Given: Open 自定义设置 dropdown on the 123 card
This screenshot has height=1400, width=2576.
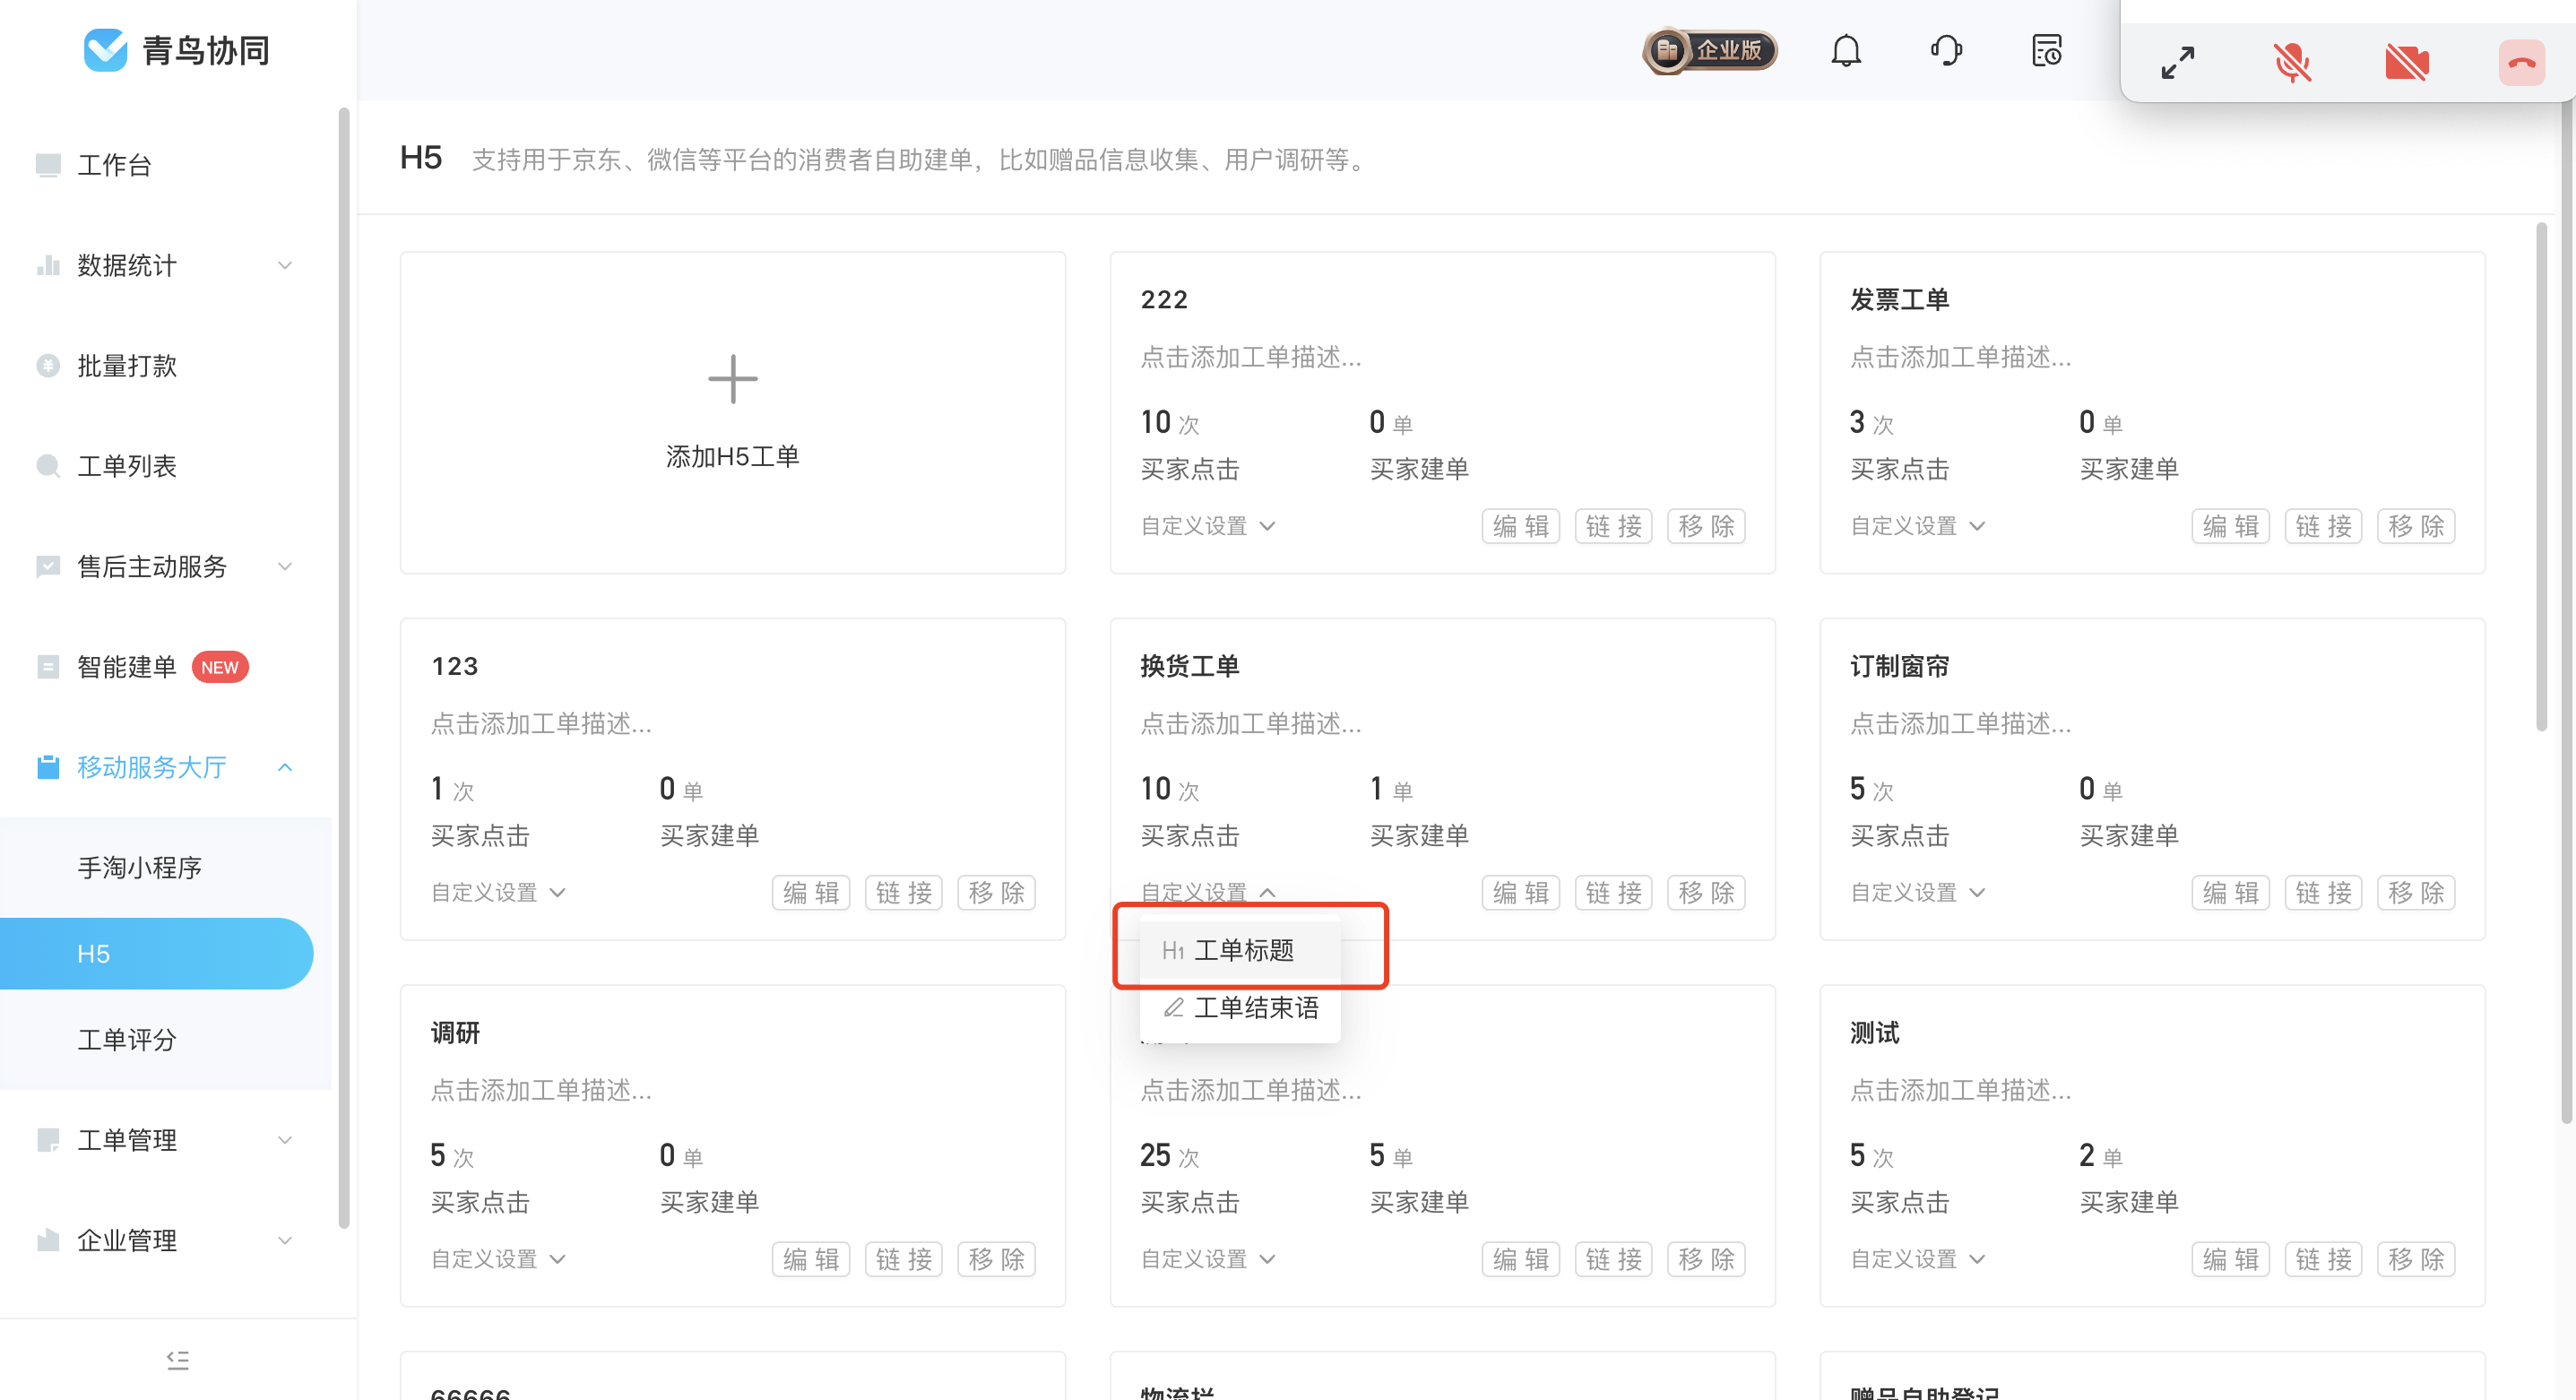Looking at the screenshot, I should tap(498, 893).
